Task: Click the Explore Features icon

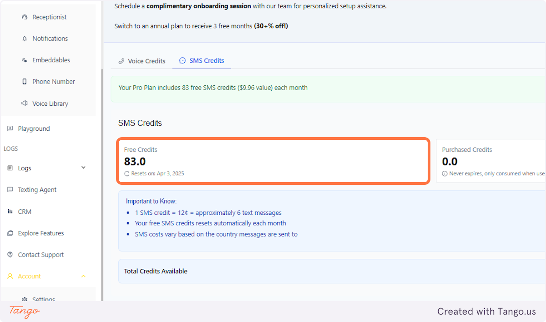Action: (10, 233)
